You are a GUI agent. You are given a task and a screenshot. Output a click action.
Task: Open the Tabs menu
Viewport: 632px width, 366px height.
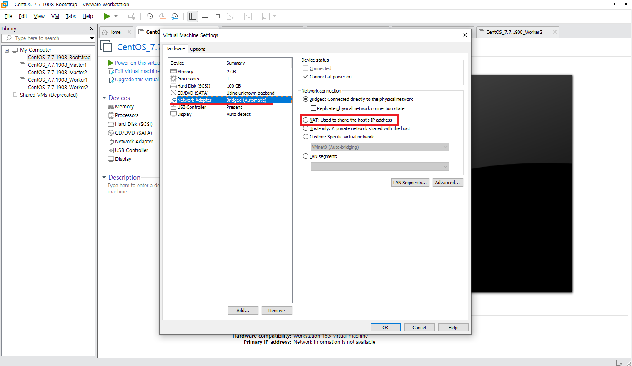[71, 16]
